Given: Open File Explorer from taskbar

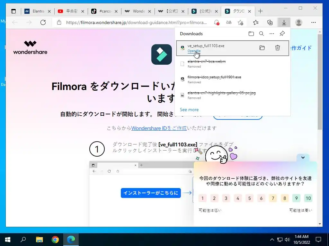Looking at the screenshot, I should 39,240.
